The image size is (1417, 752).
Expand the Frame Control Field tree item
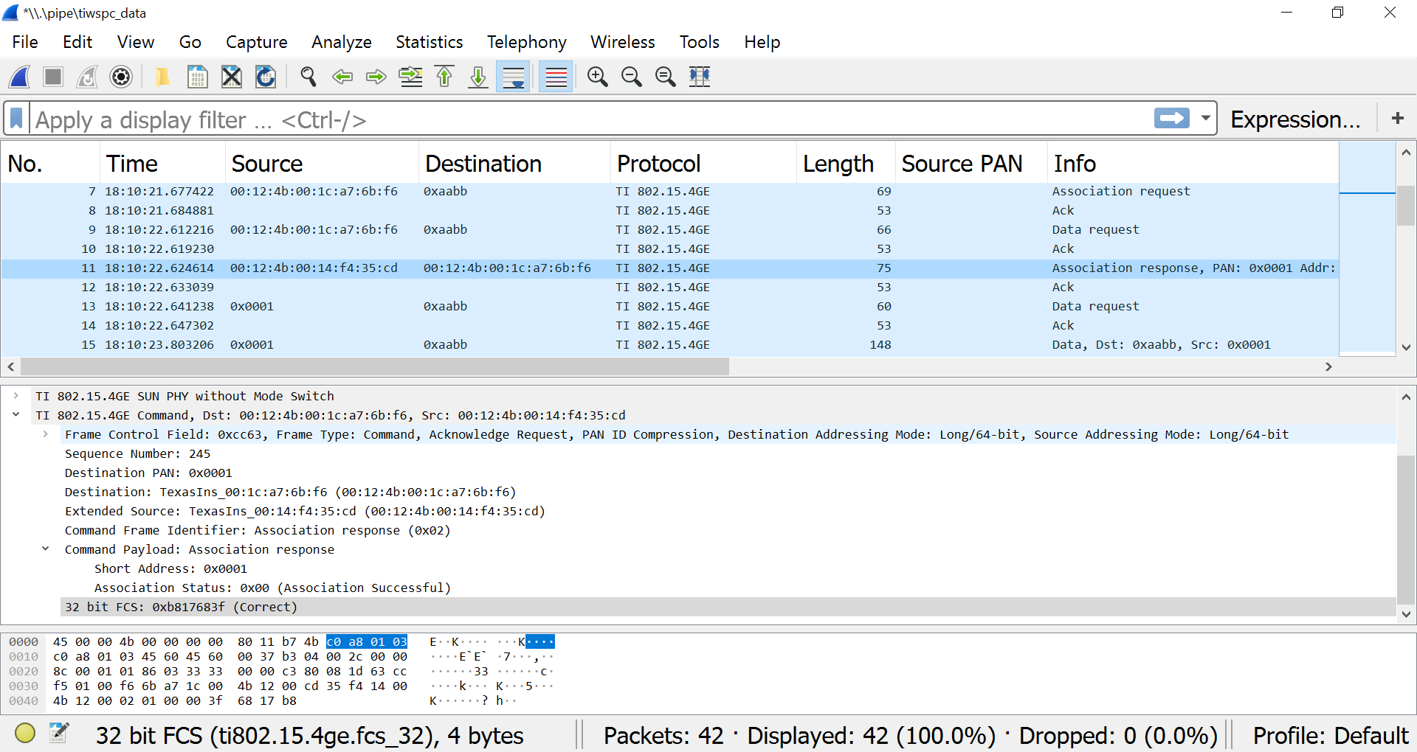[46, 434]
